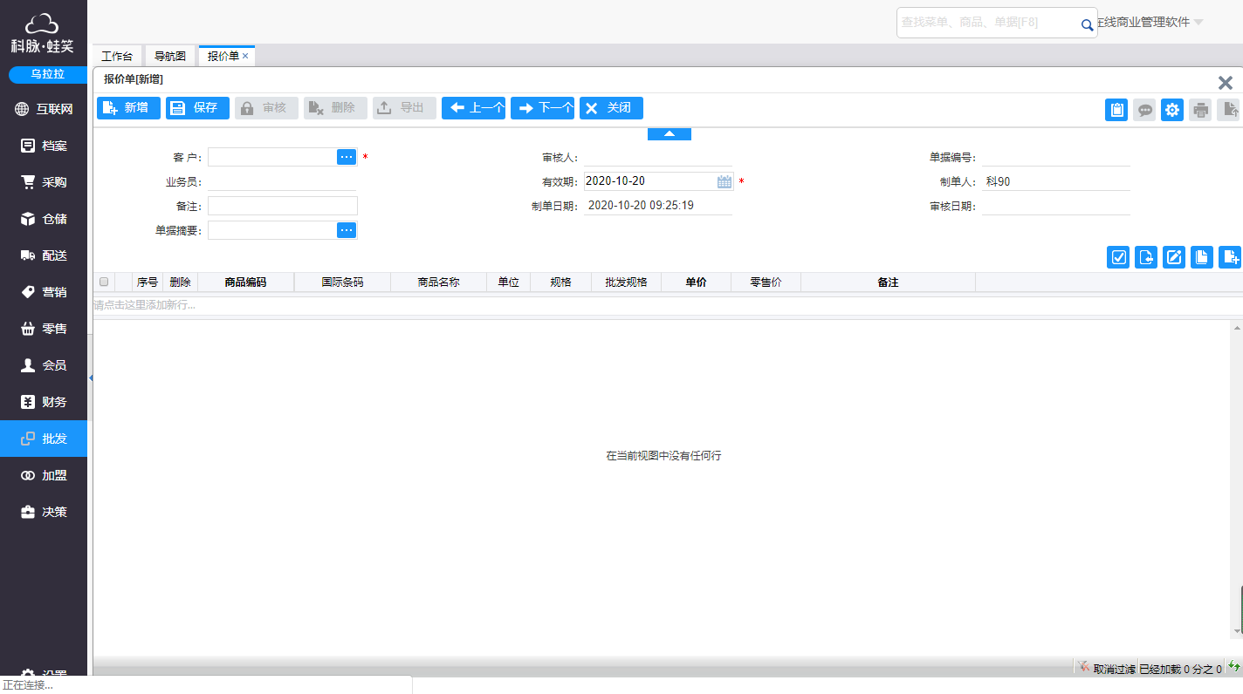Click the green refresh arrows in status bar
This screenshot has height=694, width=1243.
click(x=1234, y=668)
